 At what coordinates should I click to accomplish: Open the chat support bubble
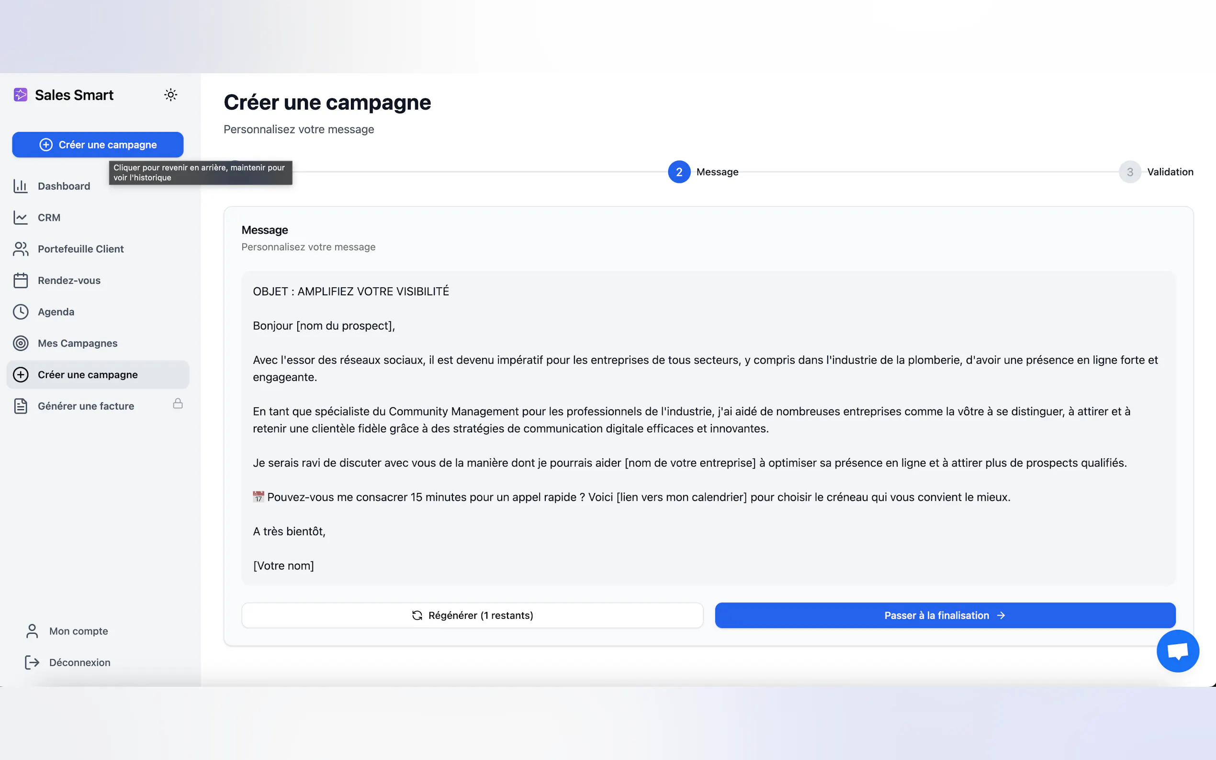tap(1177, 651)
